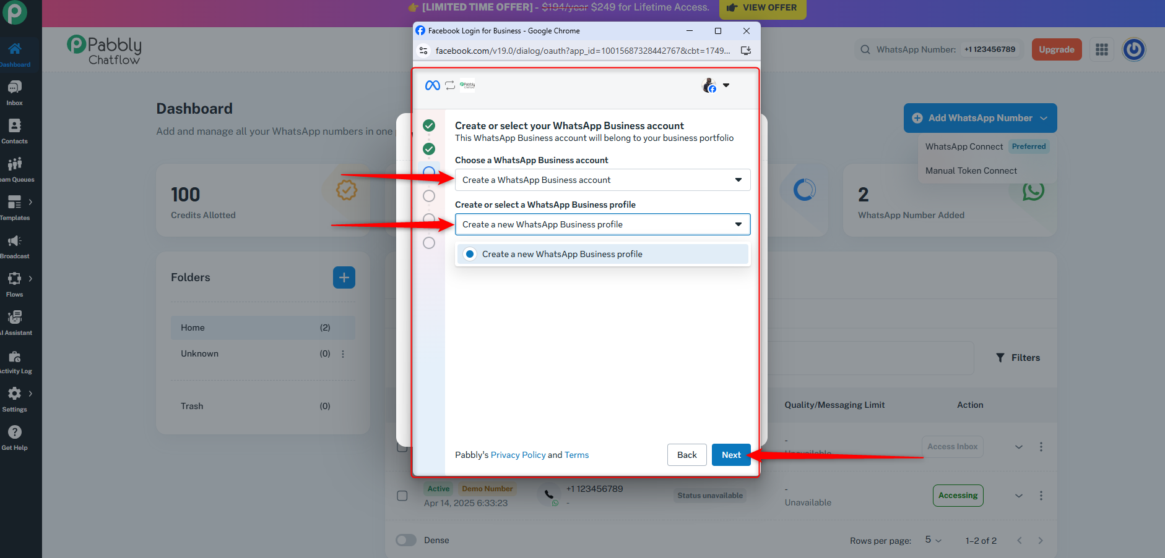Click the Access Inbox button
The width and height of the screenshot is (1165, 558).
point(953,447)
